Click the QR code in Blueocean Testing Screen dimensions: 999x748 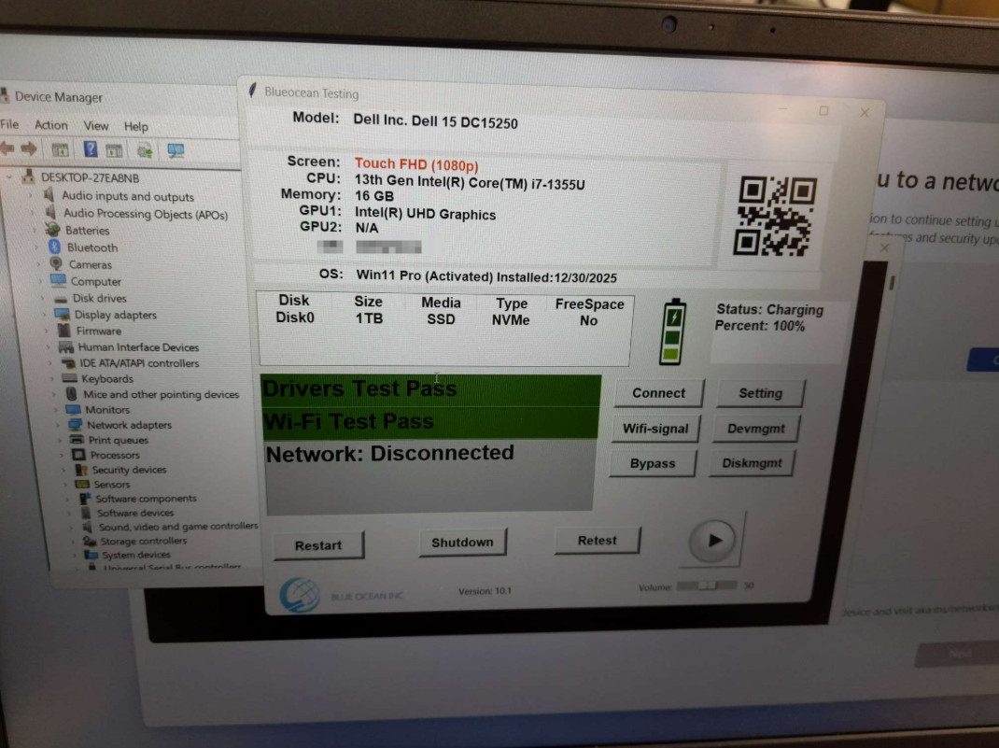(775, 217)
